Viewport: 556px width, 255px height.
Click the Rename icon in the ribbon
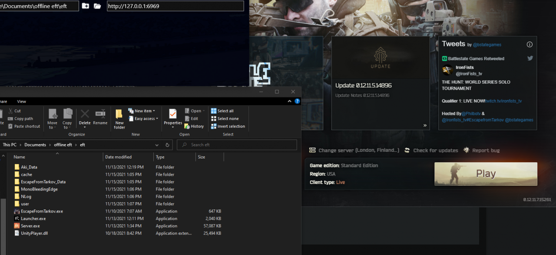click(x=100, y=114)
